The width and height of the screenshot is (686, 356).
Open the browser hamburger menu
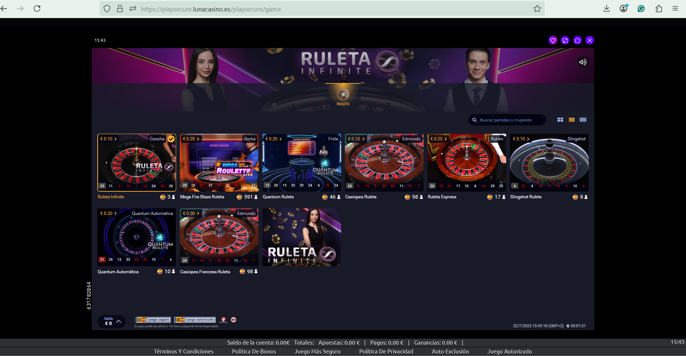(675, 8)
